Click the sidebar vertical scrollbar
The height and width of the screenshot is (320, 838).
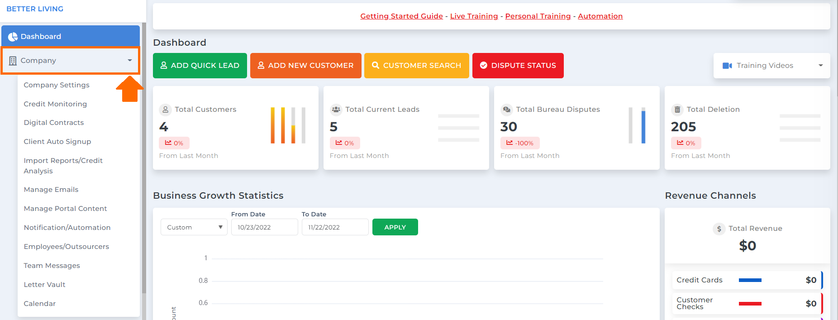click(144, 158)
